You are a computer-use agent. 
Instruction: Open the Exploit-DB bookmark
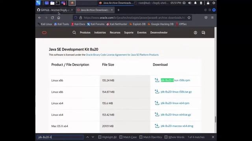[137, 24]
